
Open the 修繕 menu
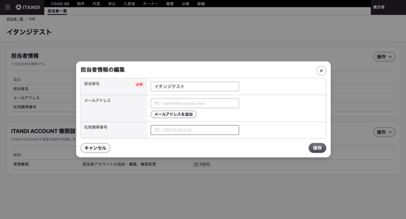coord(201,4)
